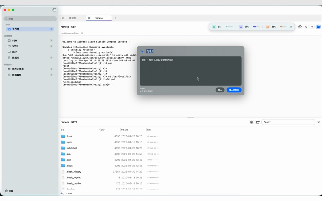Click the disk usage indicator icon
Screen dimensions: 322x201
(x=267, y=27)
